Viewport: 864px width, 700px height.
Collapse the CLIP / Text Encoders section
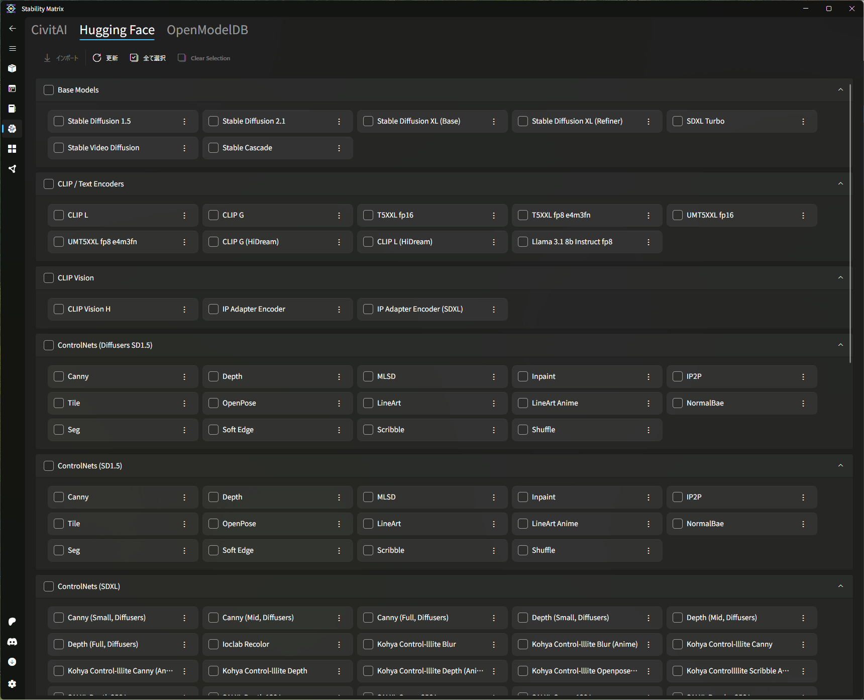point(840,184)
